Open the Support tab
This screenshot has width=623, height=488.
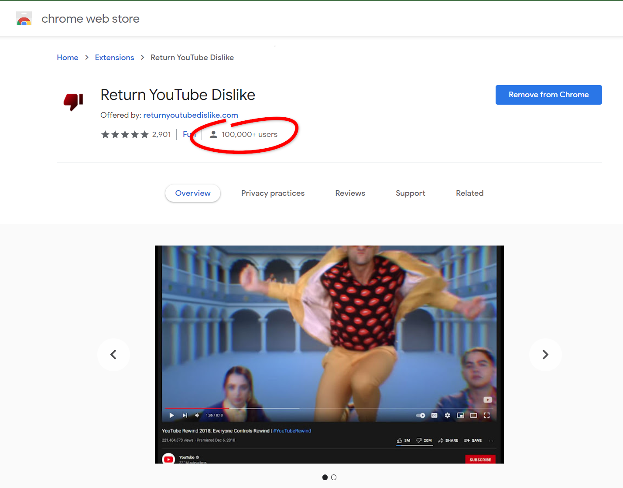[410, 193]
